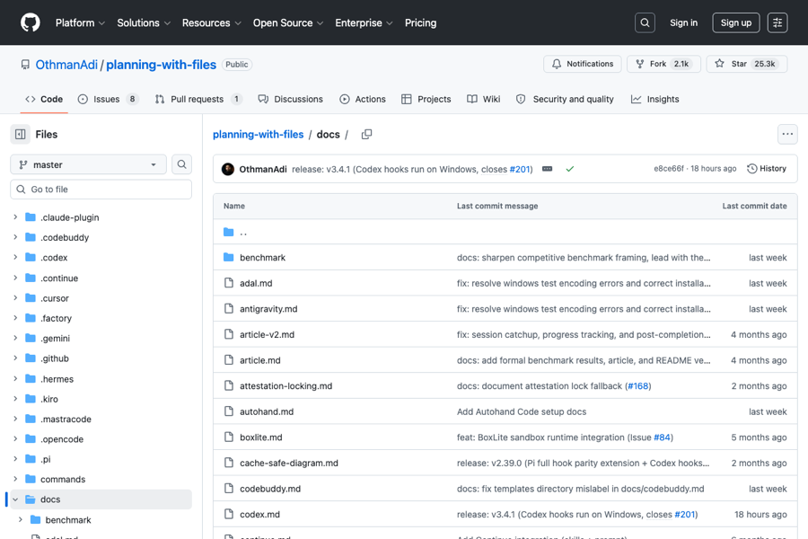Click file icon beside attestation-locking.md
The width and height of the screenshot is (808, 539).
229,385
